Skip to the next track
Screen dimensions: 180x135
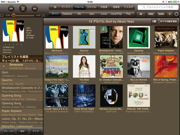click(x=34, y=9)
